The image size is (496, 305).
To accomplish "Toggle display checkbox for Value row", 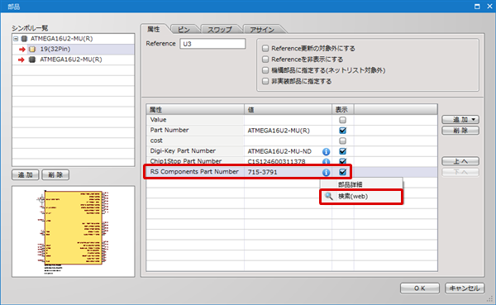I will (342, 120).
